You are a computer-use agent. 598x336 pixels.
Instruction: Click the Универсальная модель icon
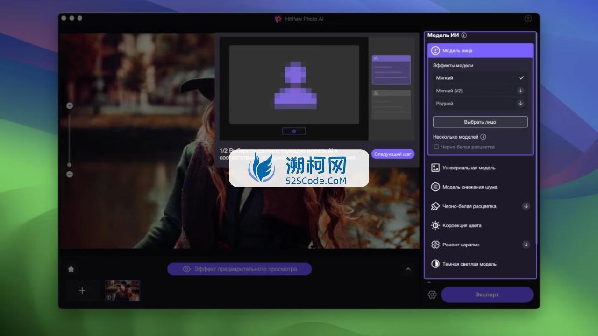point(435,168)
